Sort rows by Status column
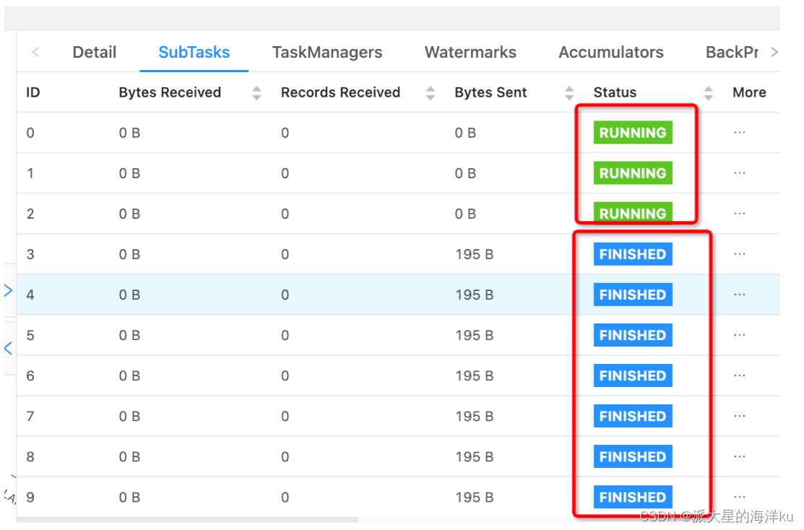Screen dimensions: 804x530 [x=709, y=92]
